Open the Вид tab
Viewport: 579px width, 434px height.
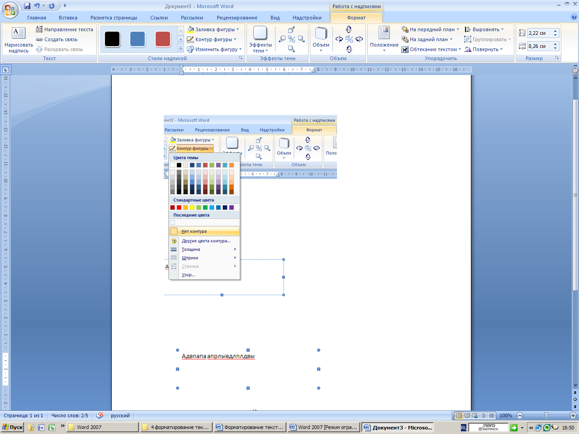click(275, 18)
